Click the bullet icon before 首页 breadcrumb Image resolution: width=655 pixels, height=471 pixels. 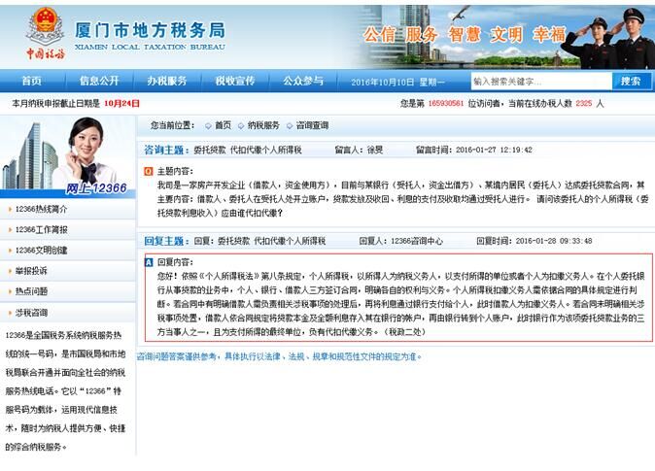(208, 125)
